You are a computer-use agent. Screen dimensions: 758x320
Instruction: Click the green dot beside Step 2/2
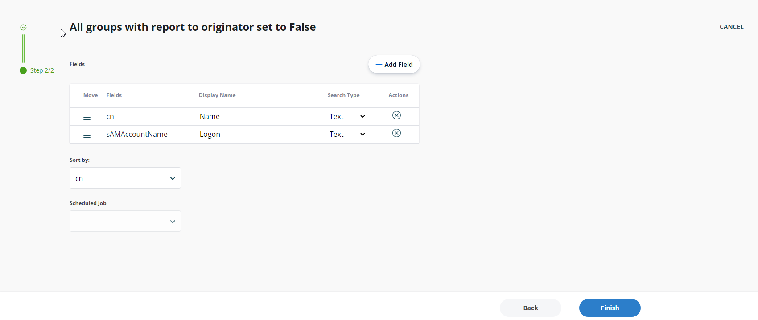23,70
